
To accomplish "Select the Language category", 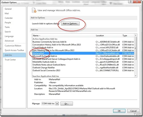I will click(x=9, y=36).
